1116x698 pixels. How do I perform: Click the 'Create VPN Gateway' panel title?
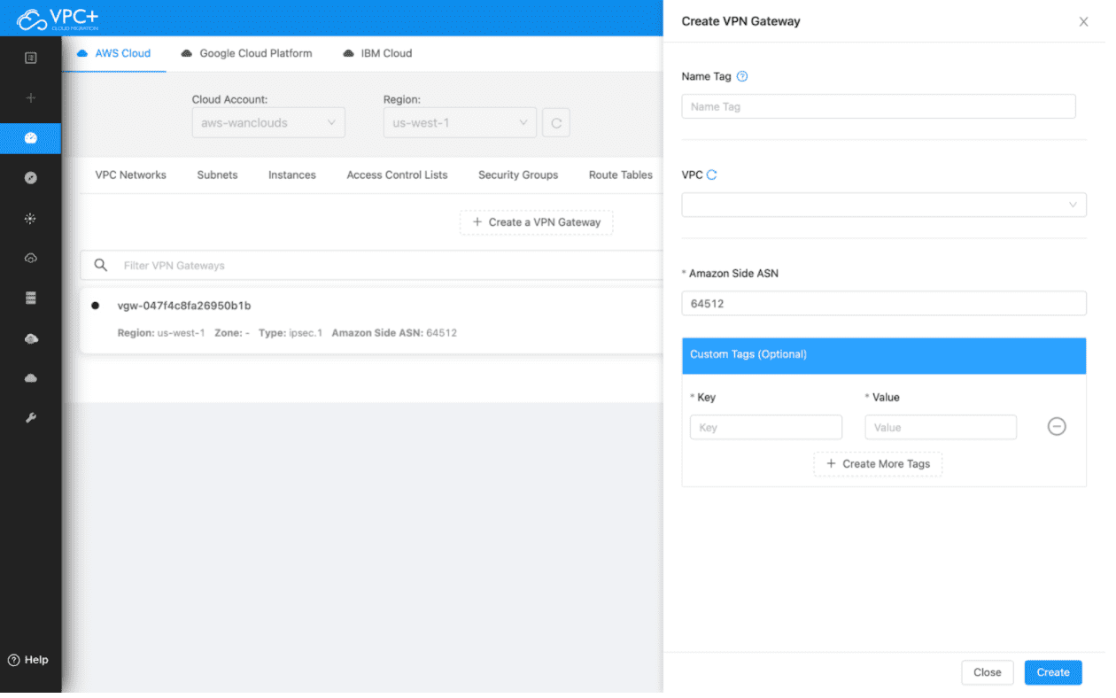pos(740,21)
